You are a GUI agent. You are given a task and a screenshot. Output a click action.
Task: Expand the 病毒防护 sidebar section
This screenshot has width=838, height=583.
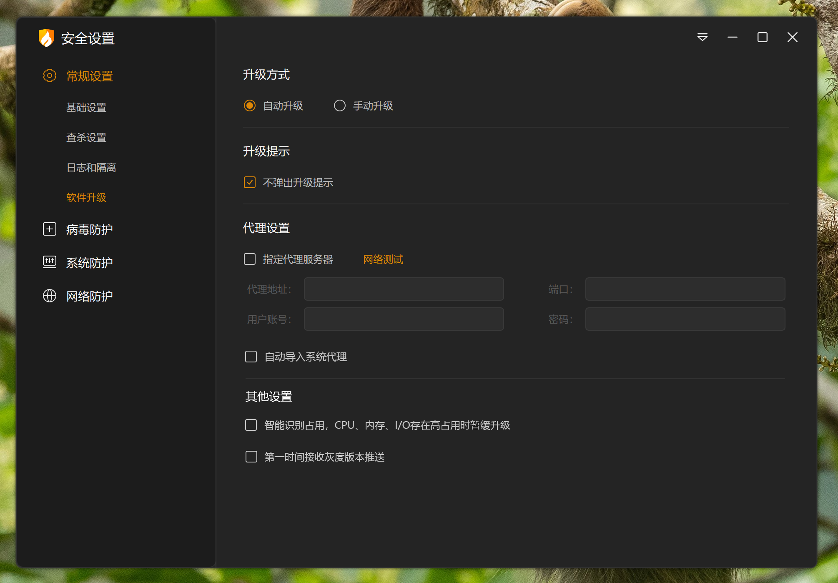click(89, 229)
